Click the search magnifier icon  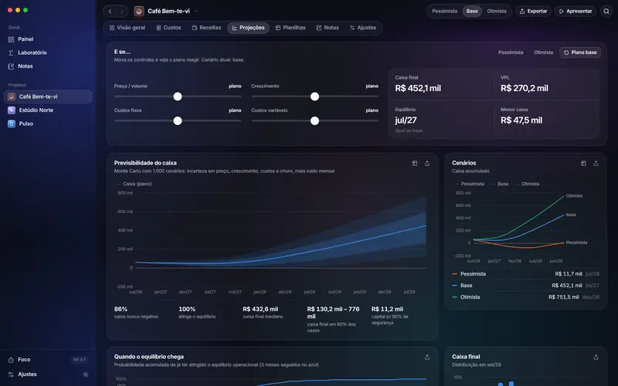tap(606, 11)
